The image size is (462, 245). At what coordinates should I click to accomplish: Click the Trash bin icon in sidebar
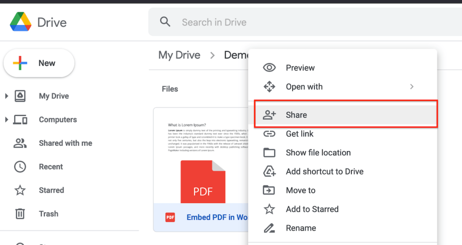20,214
